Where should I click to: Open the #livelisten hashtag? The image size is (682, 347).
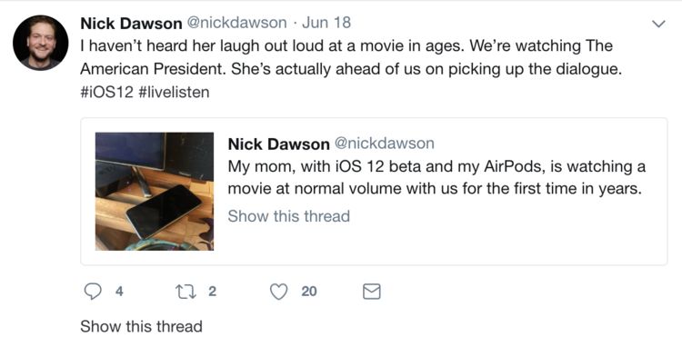(x=174, y=92)
